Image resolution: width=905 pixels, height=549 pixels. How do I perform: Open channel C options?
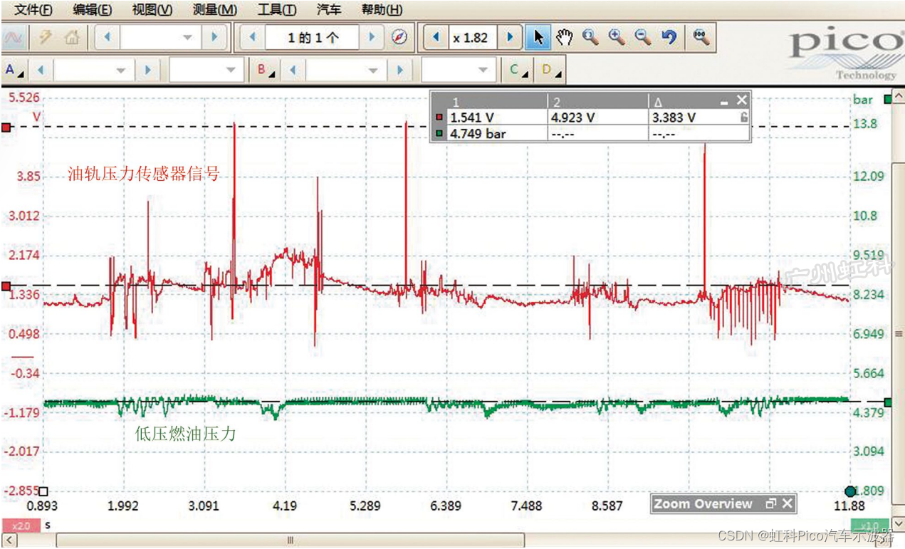[518, 70]
